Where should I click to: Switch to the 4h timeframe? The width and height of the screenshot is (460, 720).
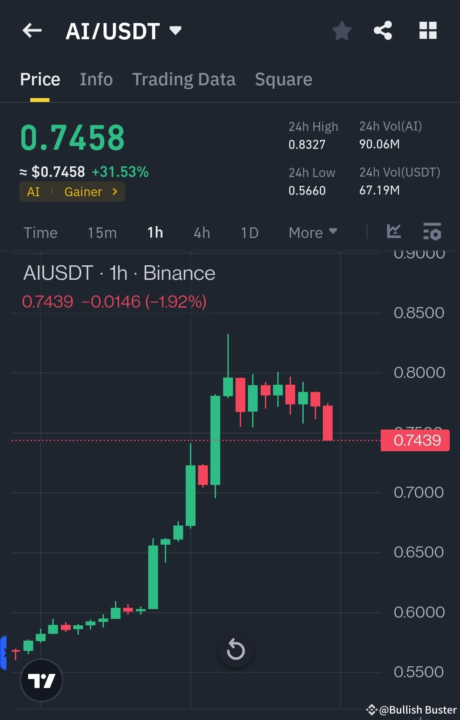click(x=201, y=232)
